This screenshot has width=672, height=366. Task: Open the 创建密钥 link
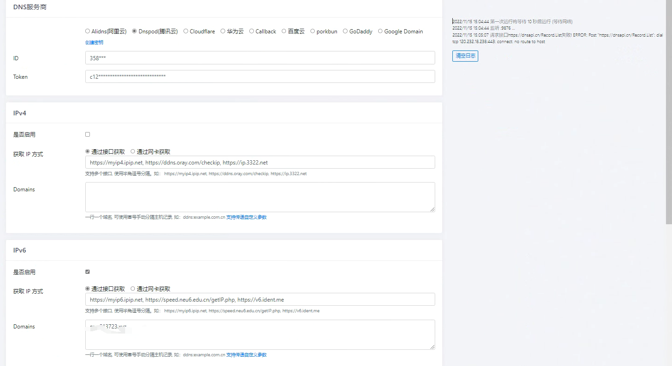point(94,42)
